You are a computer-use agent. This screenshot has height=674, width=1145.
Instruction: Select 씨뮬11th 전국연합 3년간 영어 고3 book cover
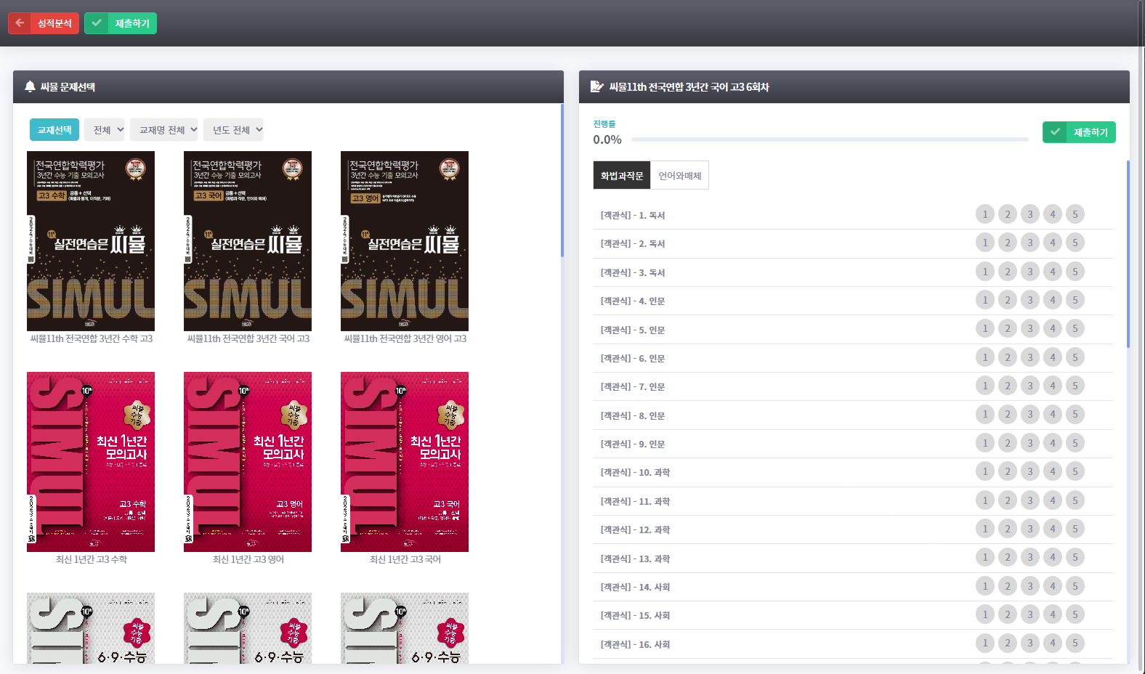(x=405, y=241)
